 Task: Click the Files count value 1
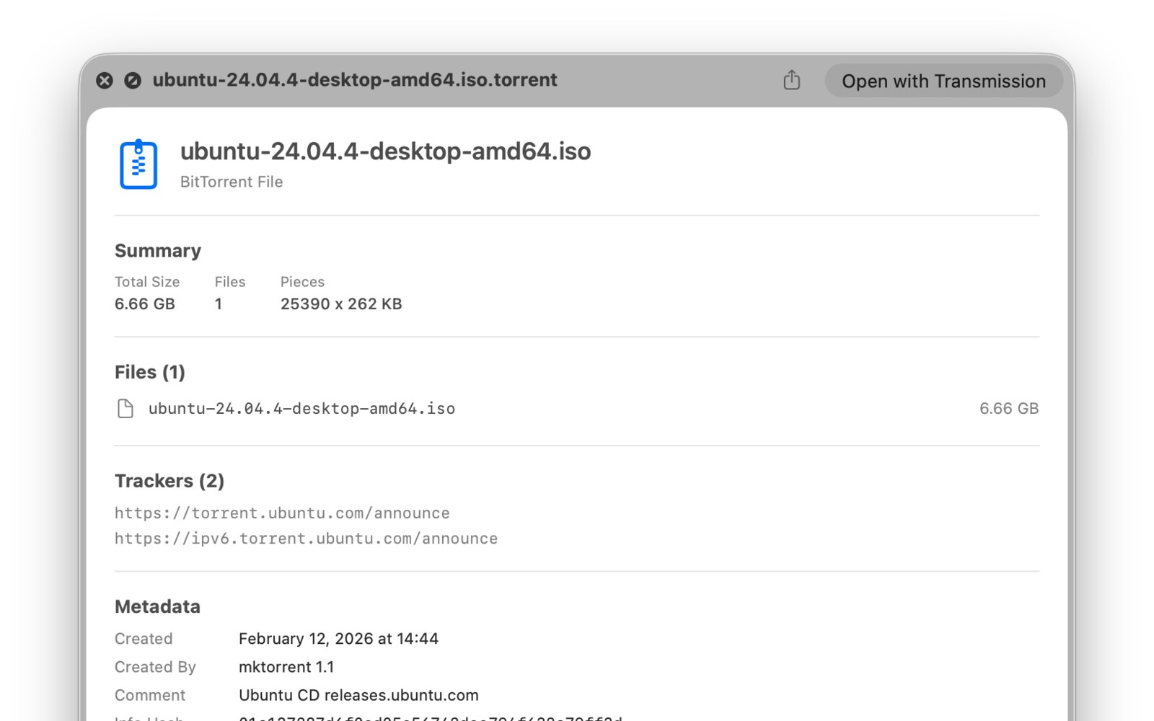218,304
